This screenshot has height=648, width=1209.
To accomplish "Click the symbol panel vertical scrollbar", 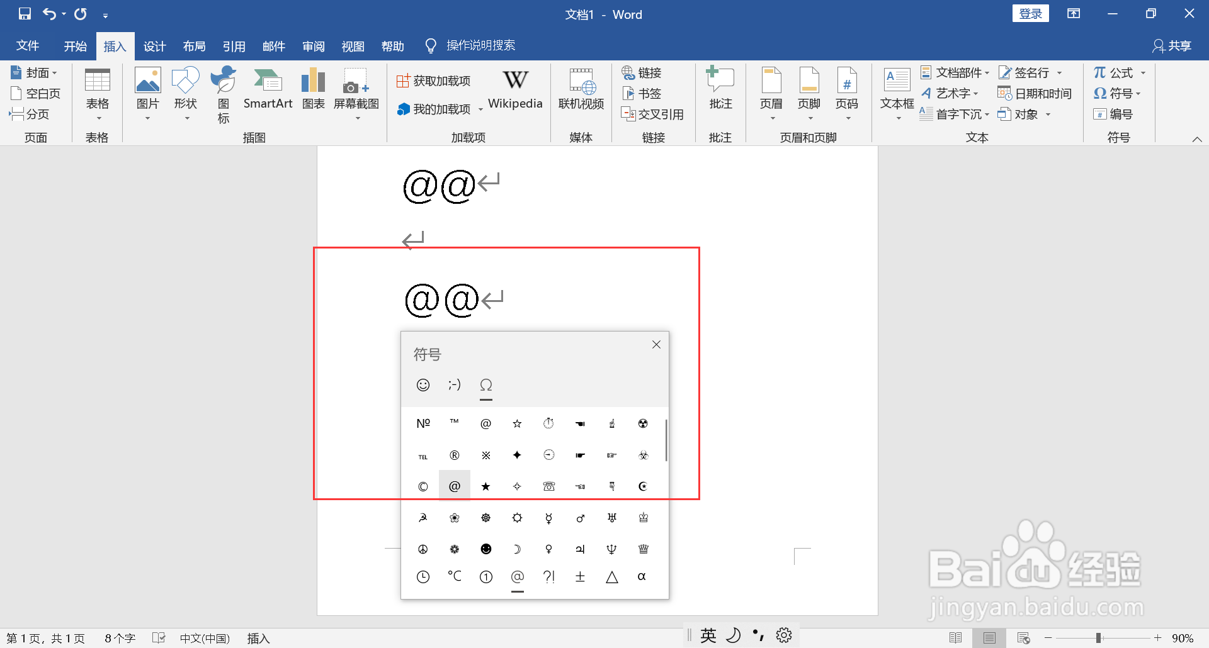I will coord(666,440).
